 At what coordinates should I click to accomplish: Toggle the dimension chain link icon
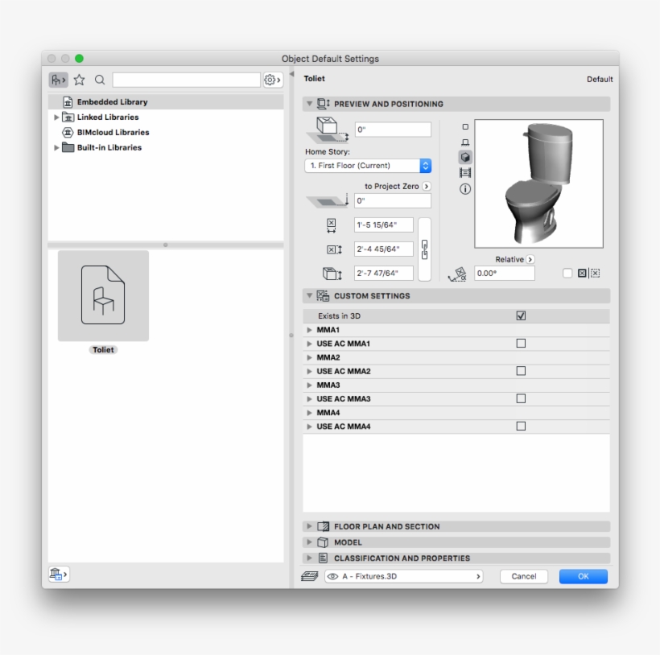point(425,249)
